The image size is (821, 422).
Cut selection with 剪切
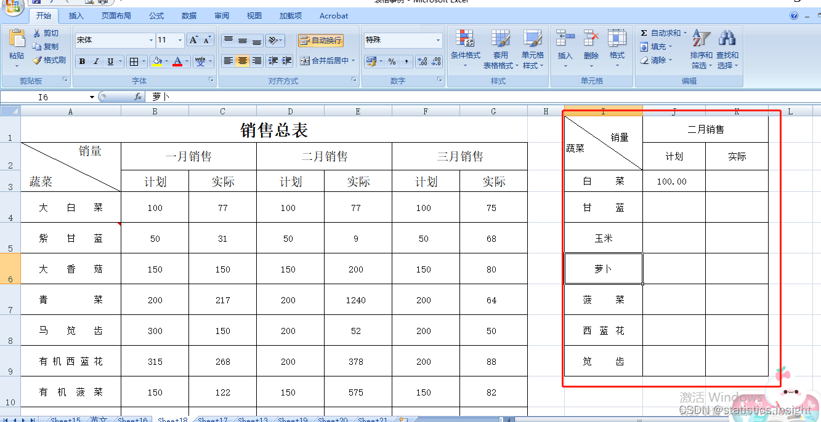46,33
